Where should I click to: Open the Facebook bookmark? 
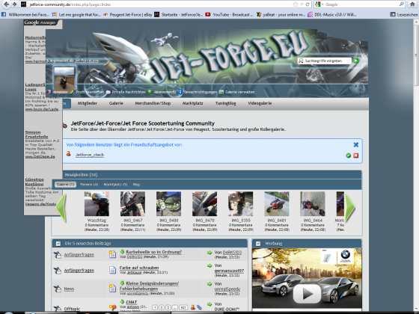click(25, 14)
